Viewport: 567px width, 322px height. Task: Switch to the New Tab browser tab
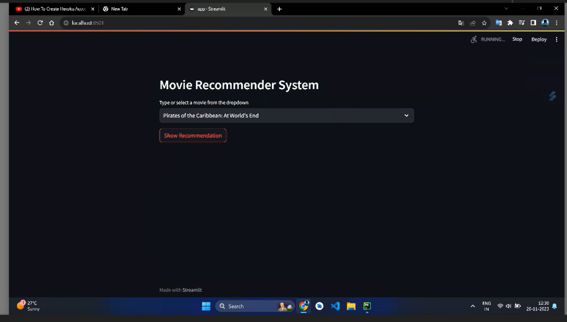(x=141, y=9)
